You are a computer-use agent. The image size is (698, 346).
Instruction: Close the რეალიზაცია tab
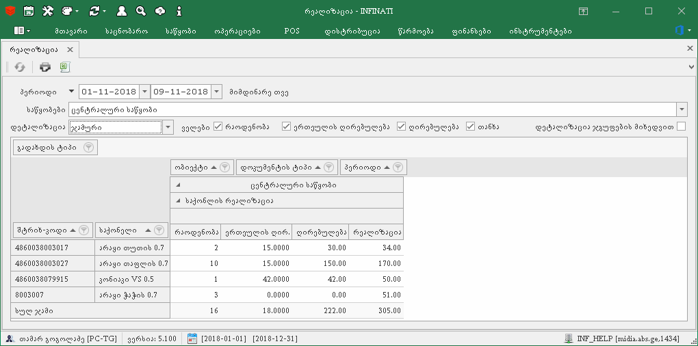(x=70, y=49)
